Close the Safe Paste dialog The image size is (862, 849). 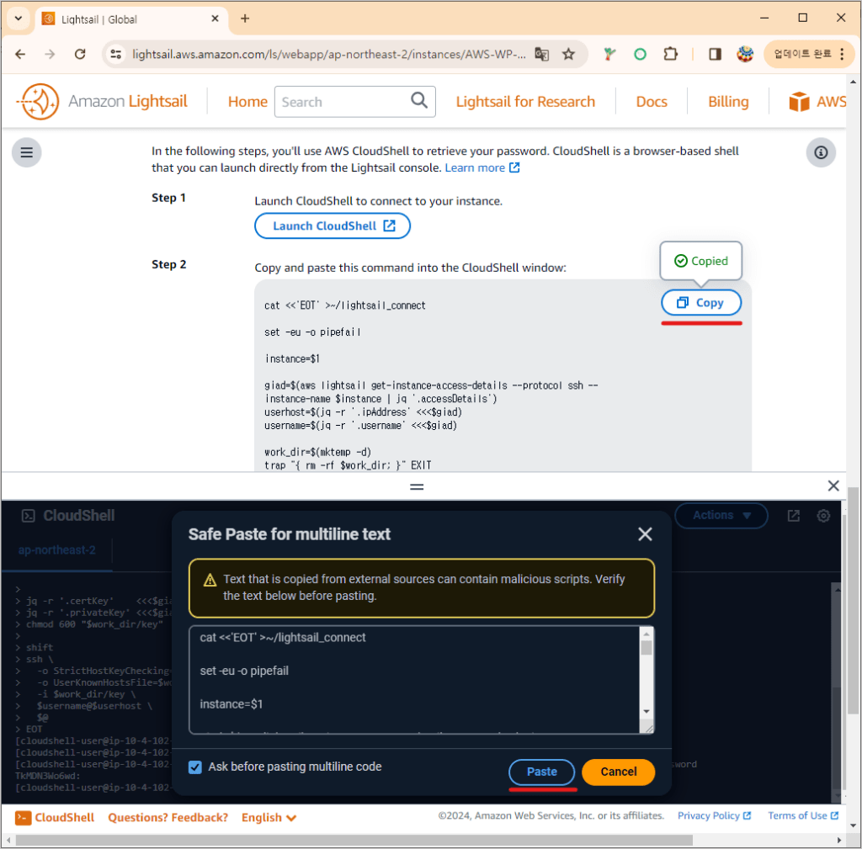pyautogui.click(x=645, y=534)
